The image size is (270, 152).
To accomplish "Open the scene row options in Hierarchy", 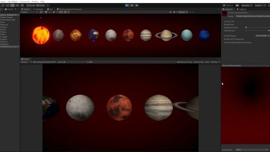I will point(18,15).
